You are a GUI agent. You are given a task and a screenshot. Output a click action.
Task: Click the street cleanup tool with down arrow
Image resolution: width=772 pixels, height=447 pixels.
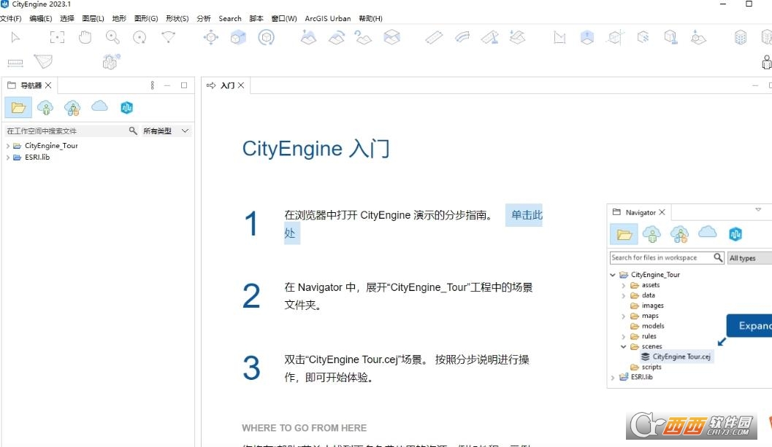517,37
